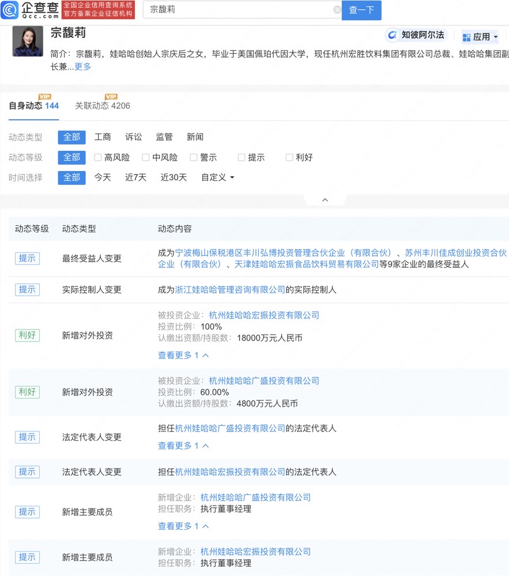Open 杭州娃哈哈广盛投资有限公司 in the 60.00% investment row
The height and width of the screenshot is (576, 509).
pos(264,381)
